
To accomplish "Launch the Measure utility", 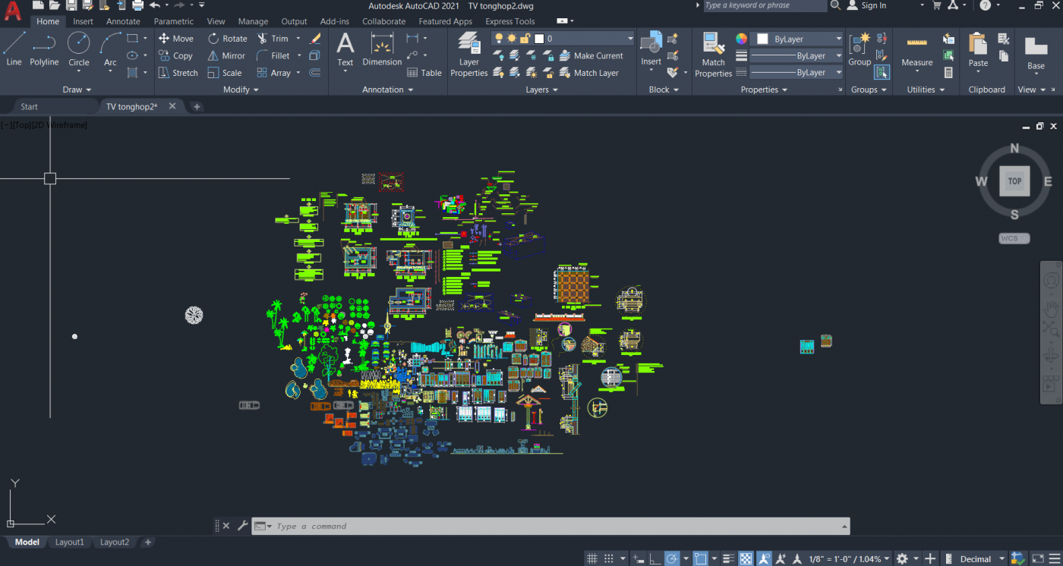I will coord(916,52).
